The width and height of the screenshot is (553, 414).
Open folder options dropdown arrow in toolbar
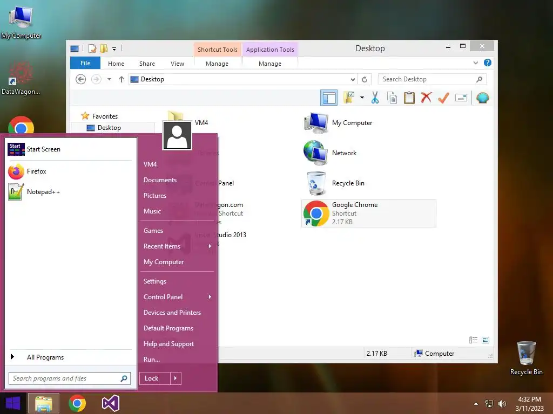(x=362, y=98)
